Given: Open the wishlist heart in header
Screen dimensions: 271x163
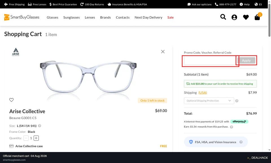Looking at the screenshot, I should pyautogui.click(x=246, y=17).
